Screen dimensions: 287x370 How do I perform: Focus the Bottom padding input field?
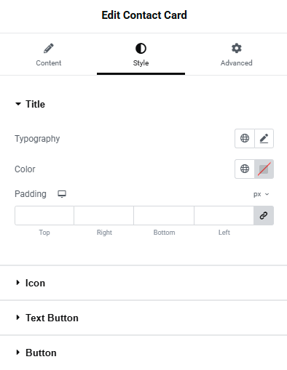164,215
